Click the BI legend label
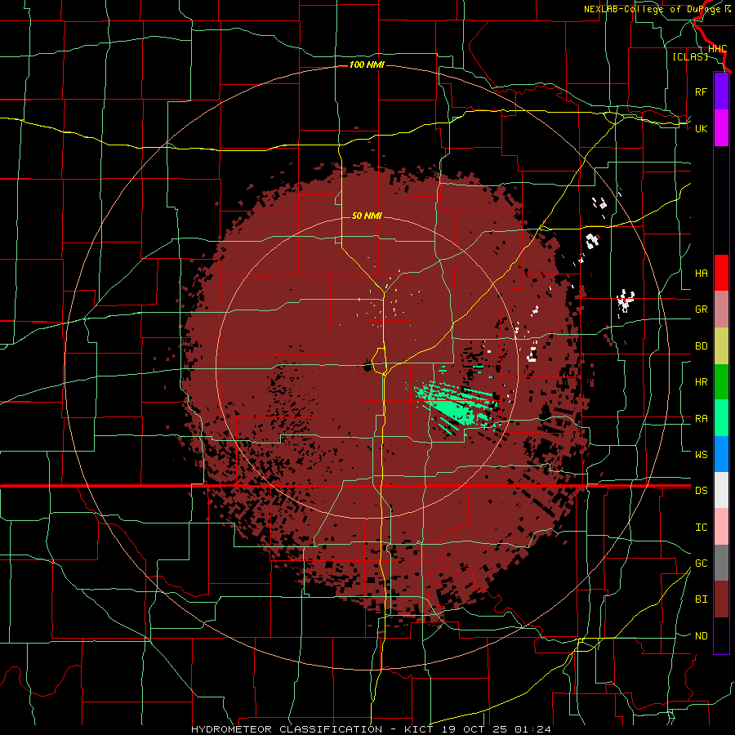The image size is (735, 735). [x=701, y=599]
